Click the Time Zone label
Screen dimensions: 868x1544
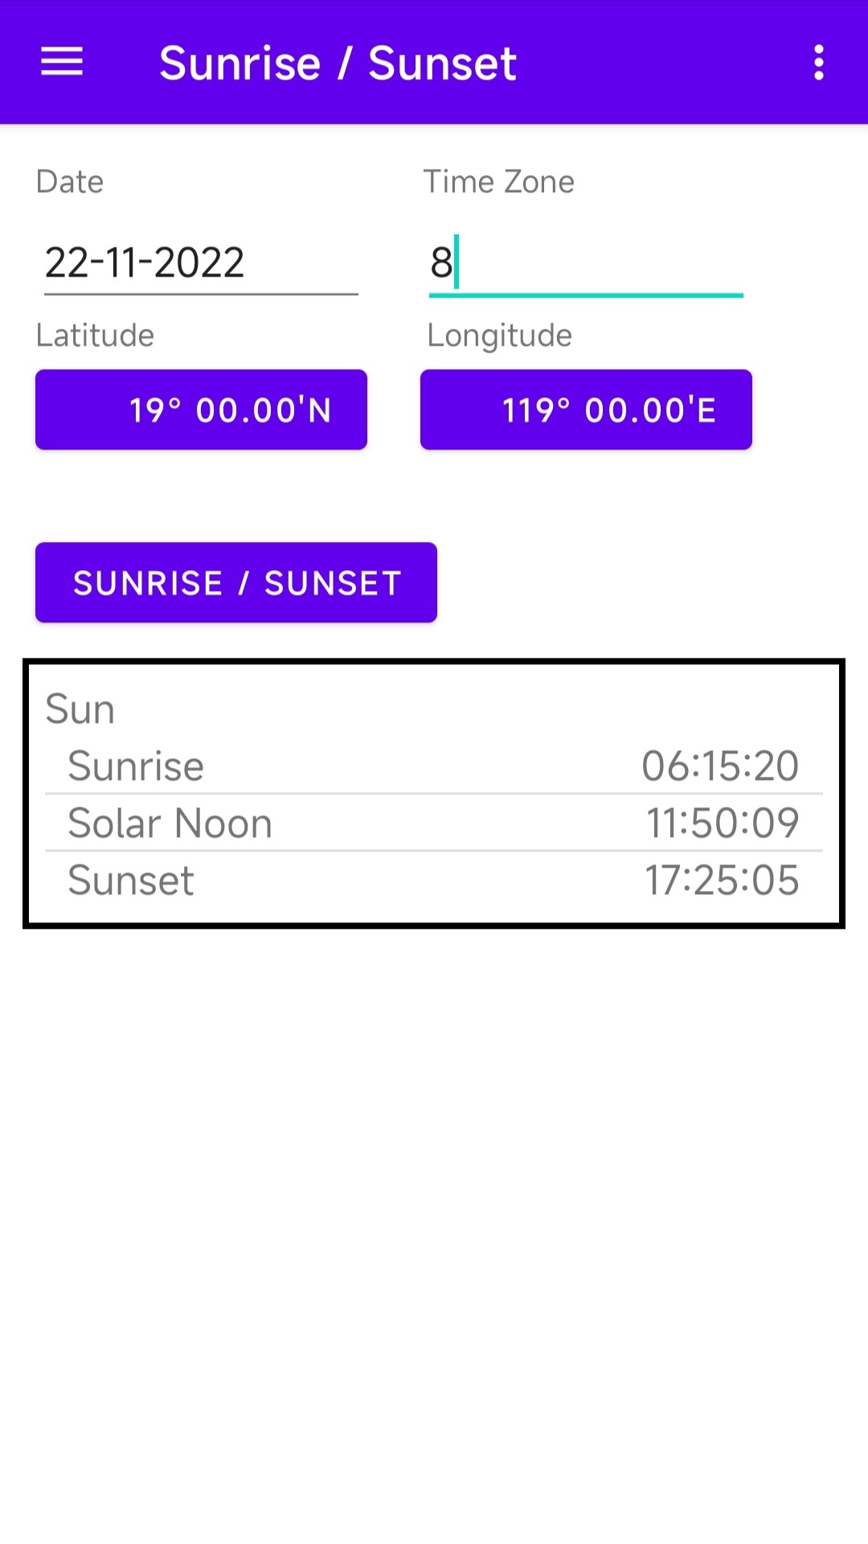pos(498,182)
